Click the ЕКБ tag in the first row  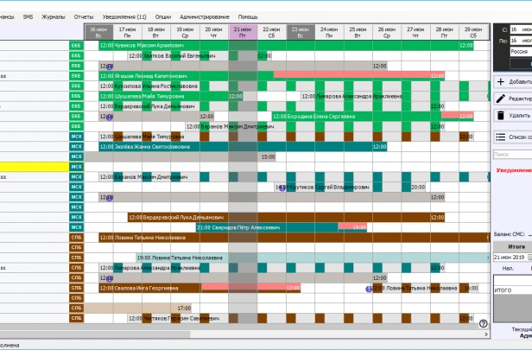point(75,44)
